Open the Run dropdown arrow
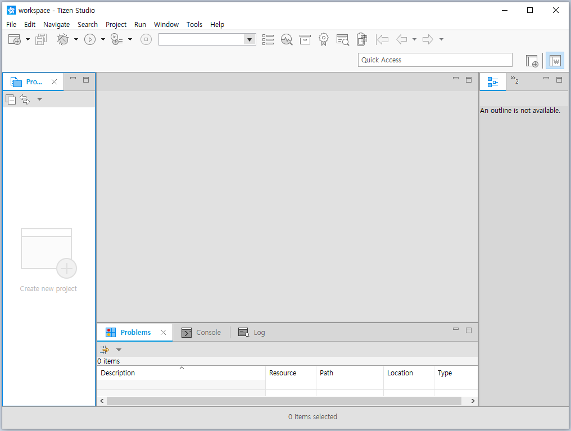This screenshot has width=571, height=431. pos(103,39)
